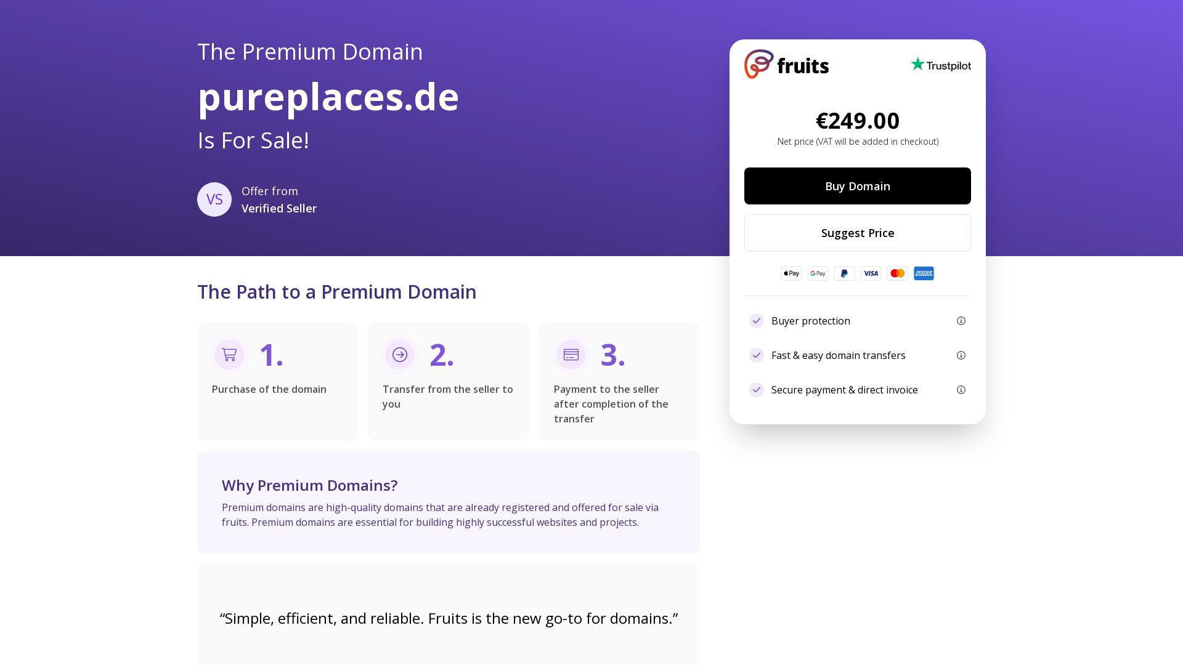
Task: Click the transfer arrow icon in step 2
Action: click(400, 355)
